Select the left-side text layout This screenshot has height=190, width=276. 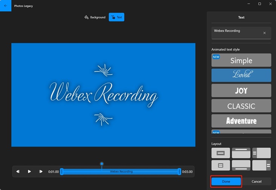point(262,153)
